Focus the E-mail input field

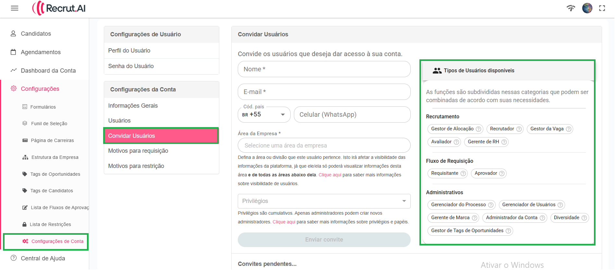[324, 92]
